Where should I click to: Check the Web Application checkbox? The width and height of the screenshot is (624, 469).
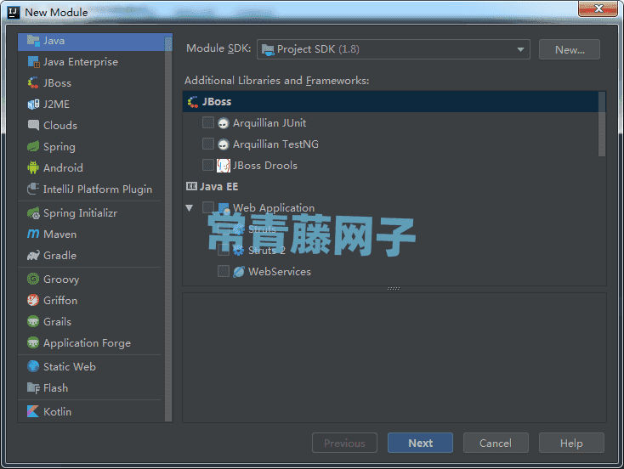(x=208, y=207)
